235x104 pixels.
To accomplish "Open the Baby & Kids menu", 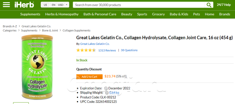I will point(179,14).
